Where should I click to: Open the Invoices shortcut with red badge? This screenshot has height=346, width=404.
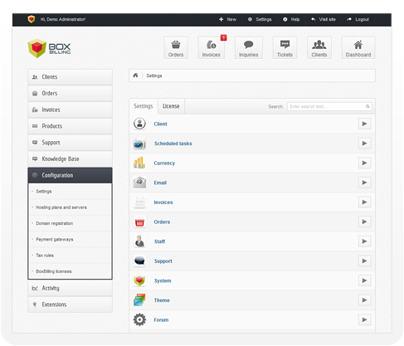coord(212,47)
